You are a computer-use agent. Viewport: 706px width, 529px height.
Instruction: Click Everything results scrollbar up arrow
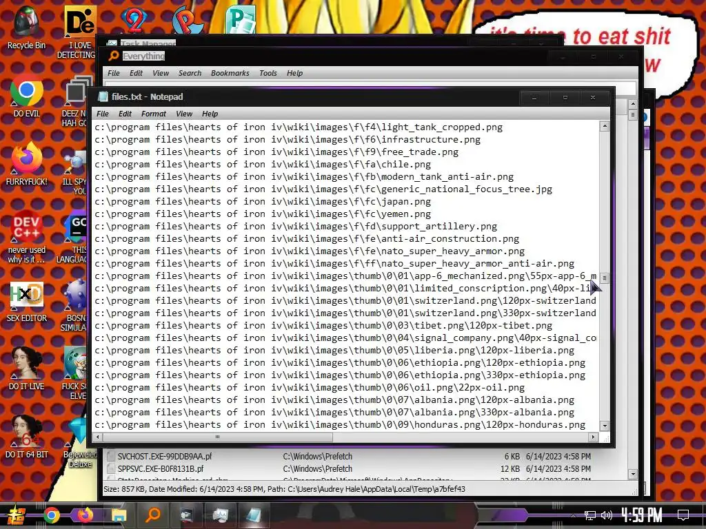click(x=633, y=104)
